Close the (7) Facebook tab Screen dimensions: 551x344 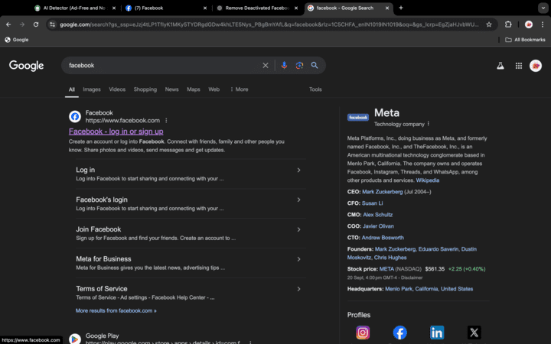205,8
